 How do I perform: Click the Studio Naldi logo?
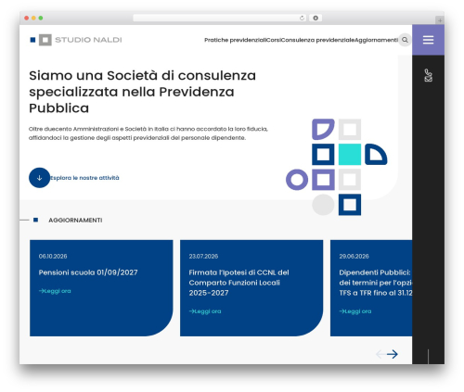tap(76, 40)
